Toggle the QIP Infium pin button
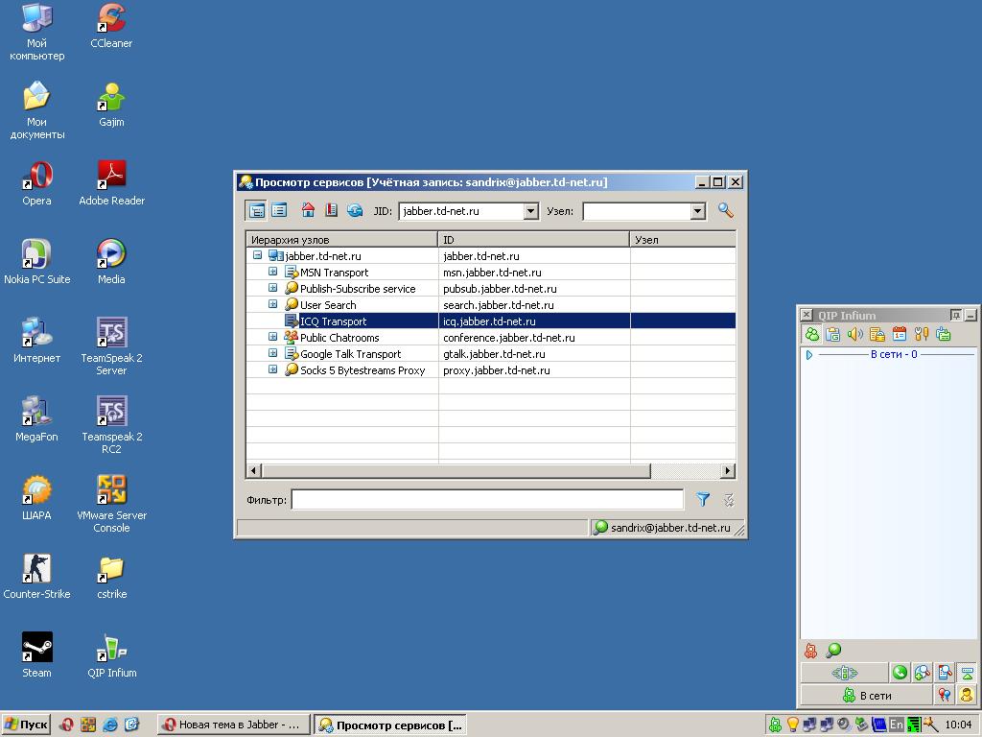This screenshot has height=737, width=982. coord(956,315)
